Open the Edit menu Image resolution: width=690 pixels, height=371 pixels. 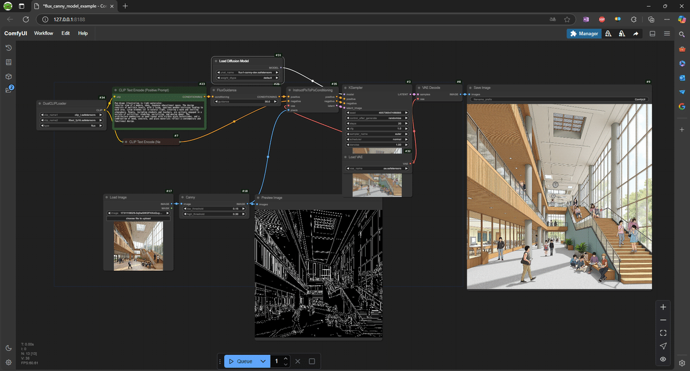65,33
